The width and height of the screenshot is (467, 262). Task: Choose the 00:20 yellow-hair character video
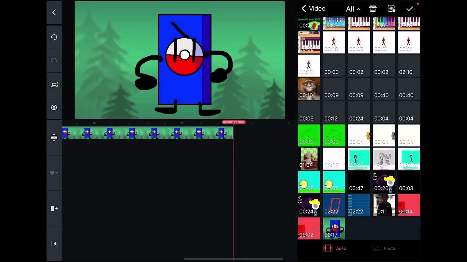pyautogui.click(x=384, y=182)
